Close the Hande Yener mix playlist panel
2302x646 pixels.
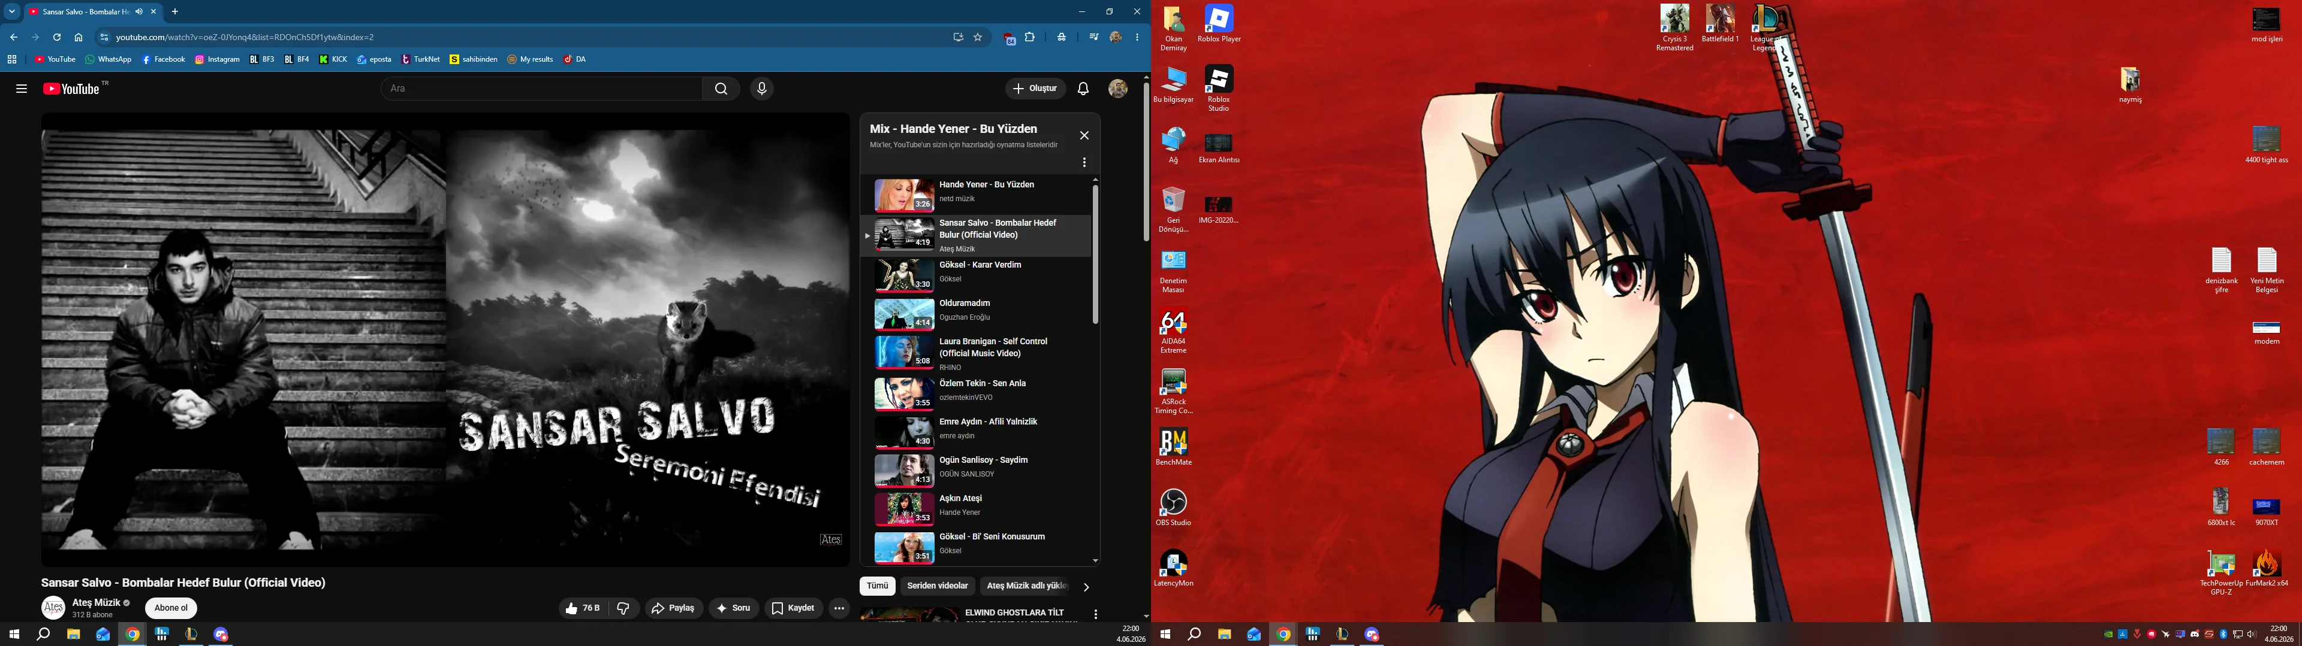click(x=1084, y=136)
